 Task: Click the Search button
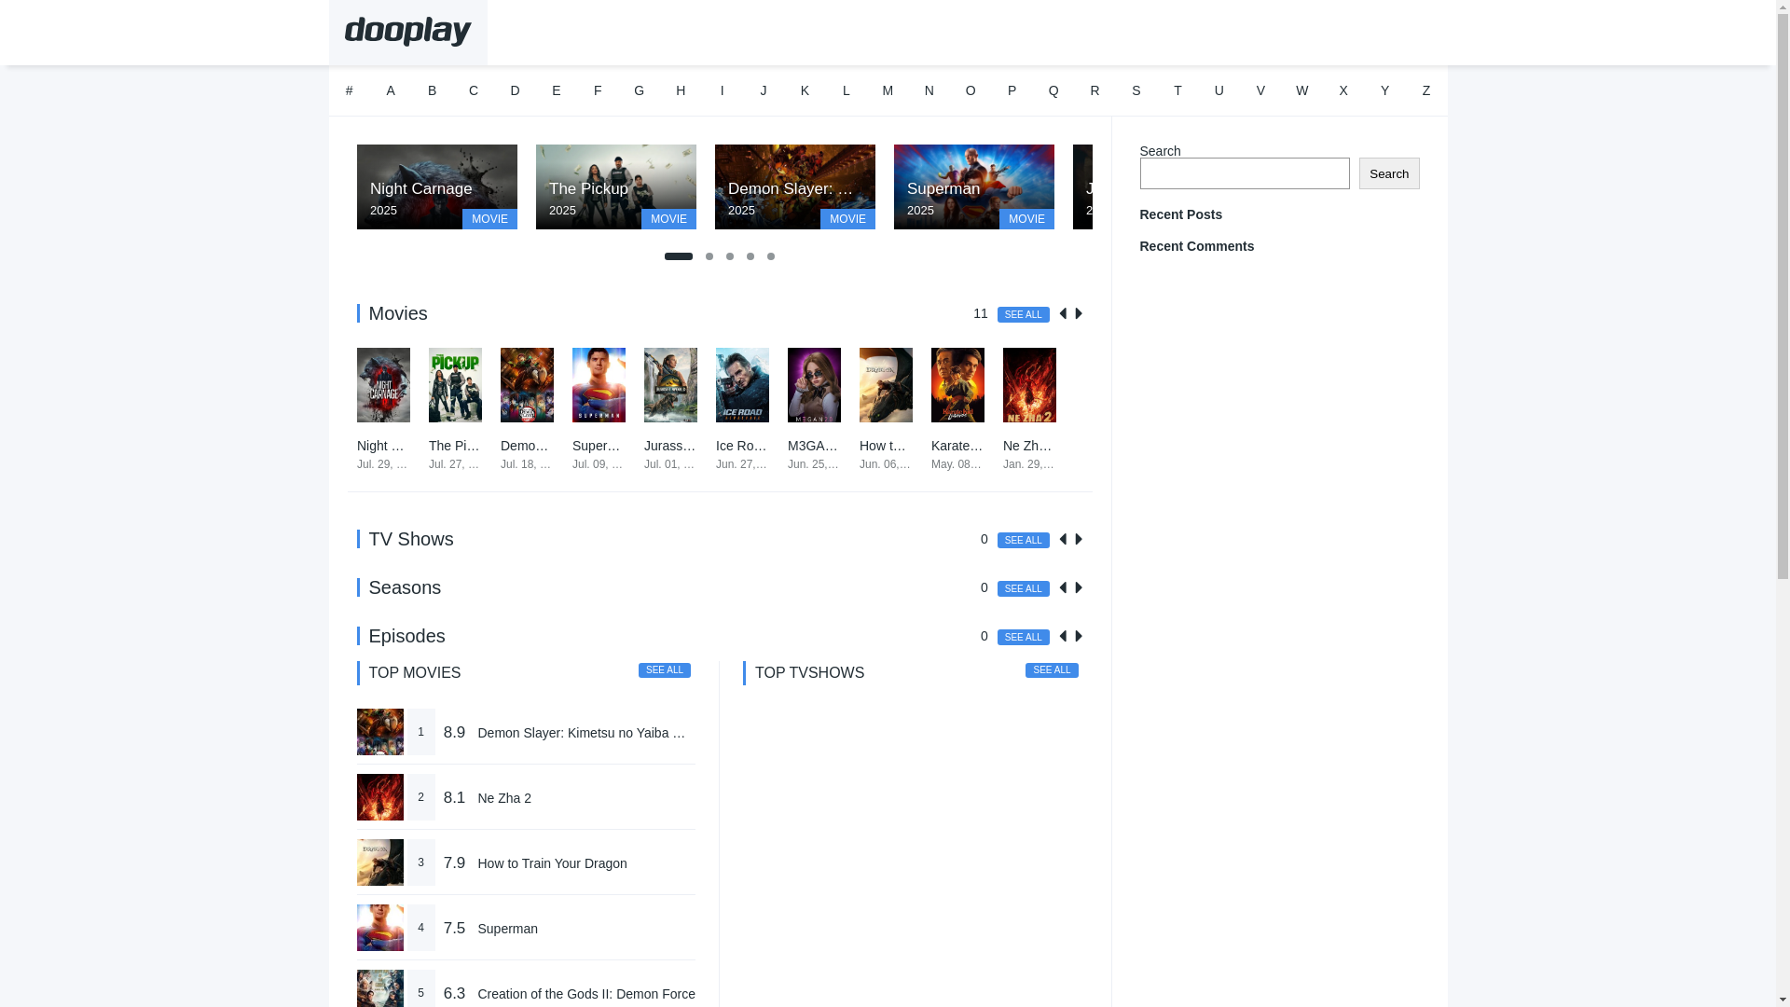[x=1389, y=173]
